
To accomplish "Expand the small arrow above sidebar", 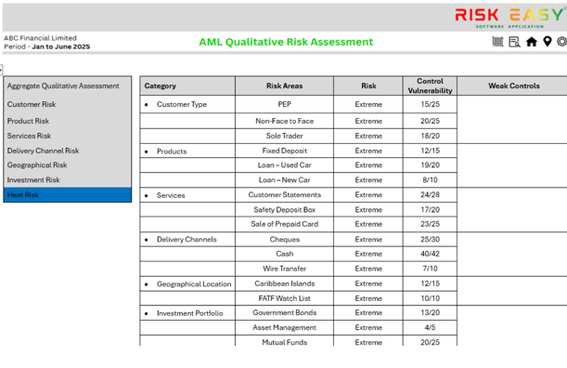I will [1, 70].
